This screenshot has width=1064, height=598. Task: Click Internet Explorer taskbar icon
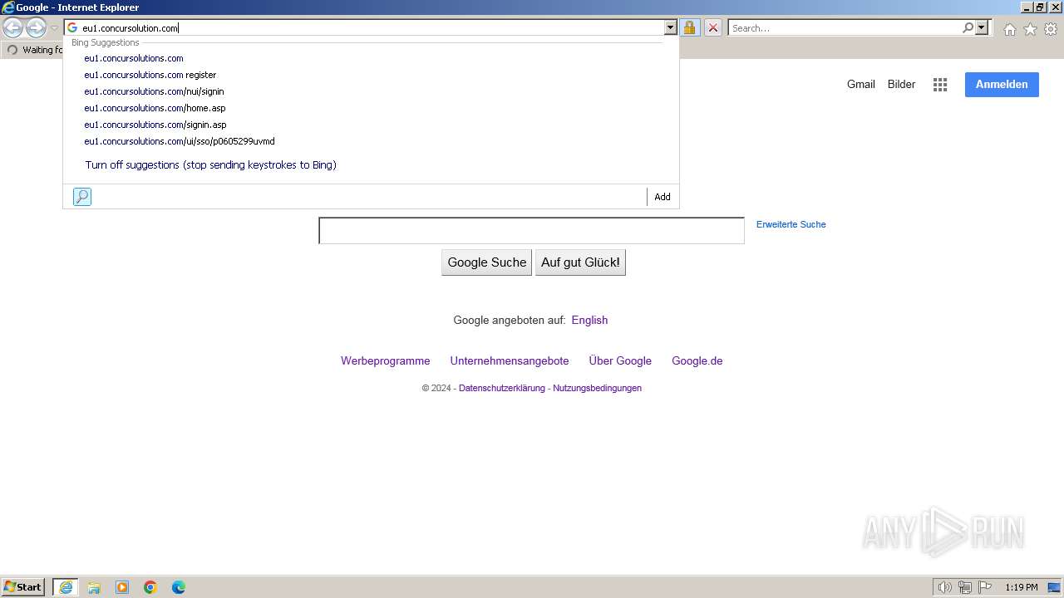click(x=66, y=587)
